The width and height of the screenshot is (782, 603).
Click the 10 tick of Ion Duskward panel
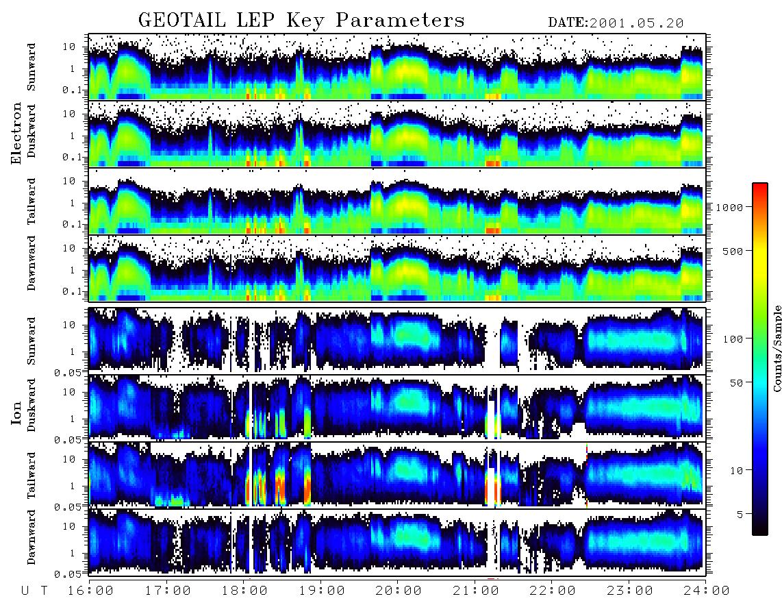tap(69, 392)
